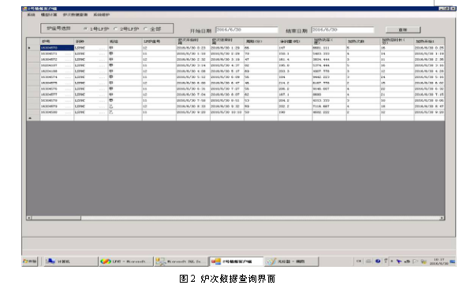Open ellipsis in first row LFHC cell
The height and width of the screenshot is (285, 470).
[102, 48]
